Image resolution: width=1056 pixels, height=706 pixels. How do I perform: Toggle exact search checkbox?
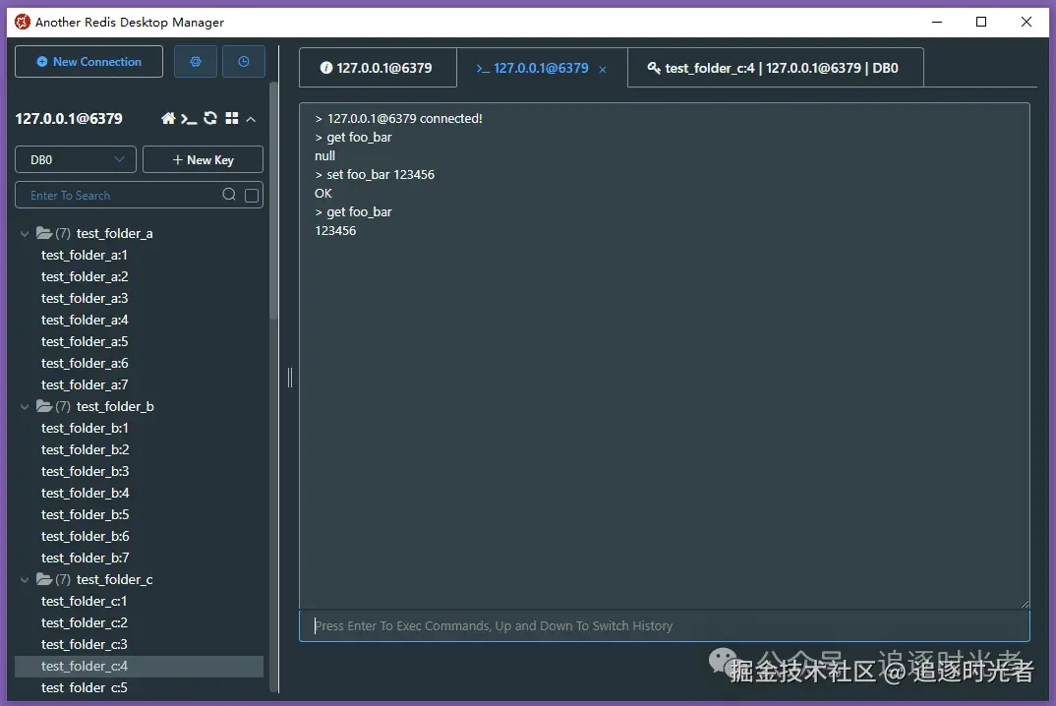[252, 196]
